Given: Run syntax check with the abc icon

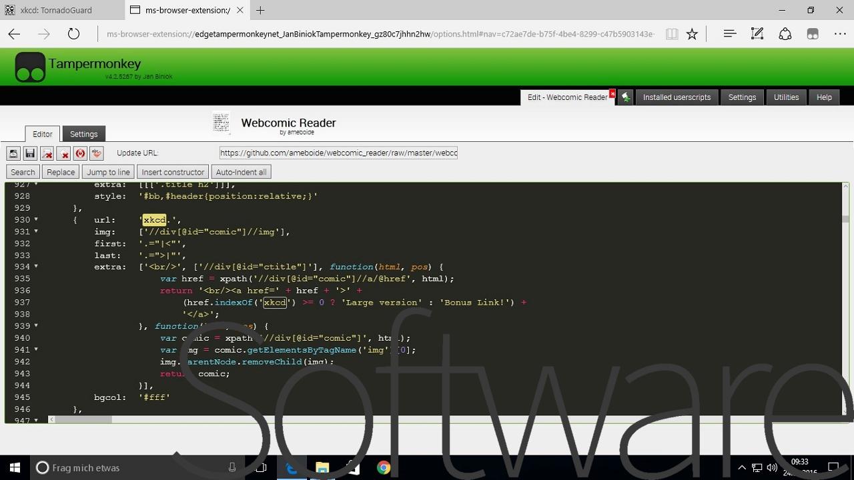Looking at the screenshot, I should click(97, 153).
